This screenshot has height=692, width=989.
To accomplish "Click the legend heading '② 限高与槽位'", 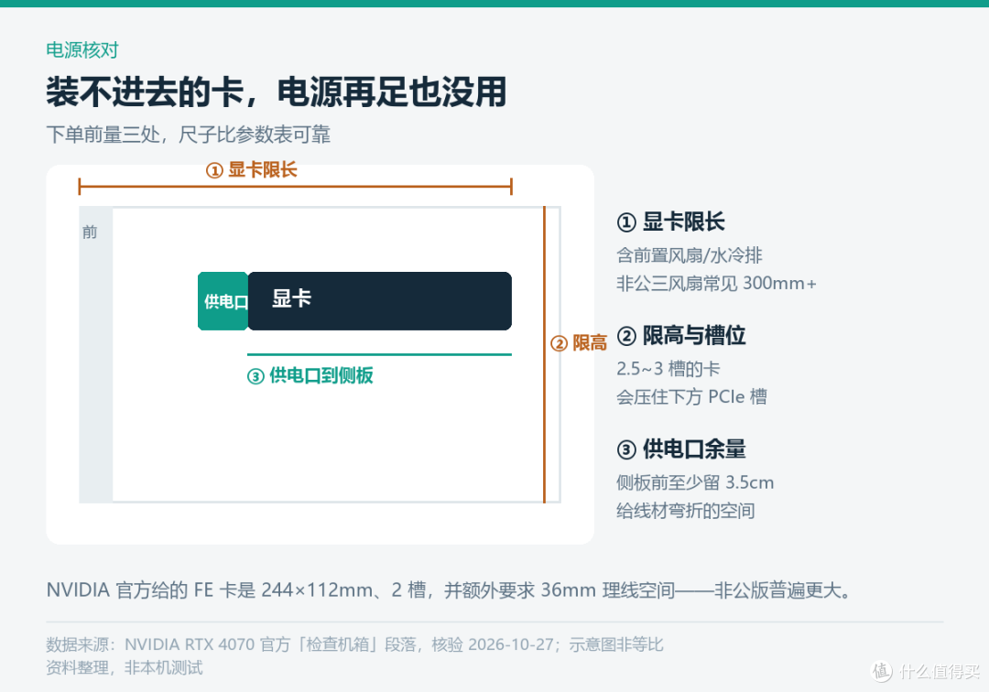I will tap(681, 335).
